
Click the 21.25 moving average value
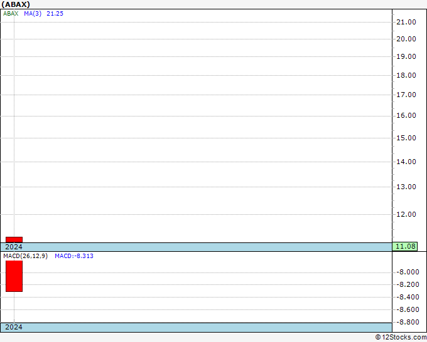point(55,14)
